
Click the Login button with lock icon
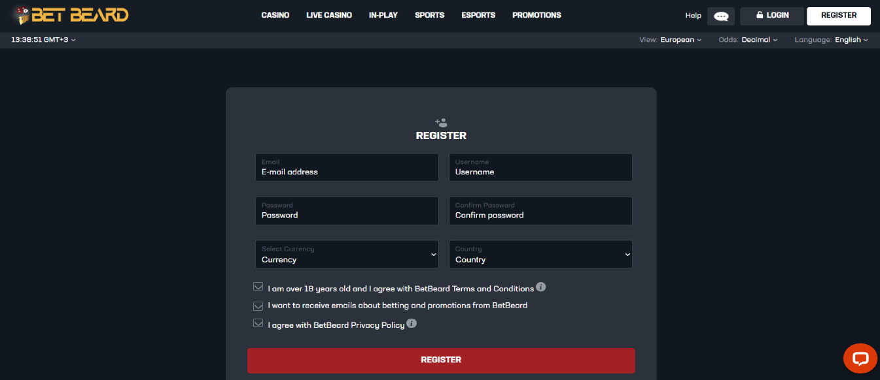point(772,16)
